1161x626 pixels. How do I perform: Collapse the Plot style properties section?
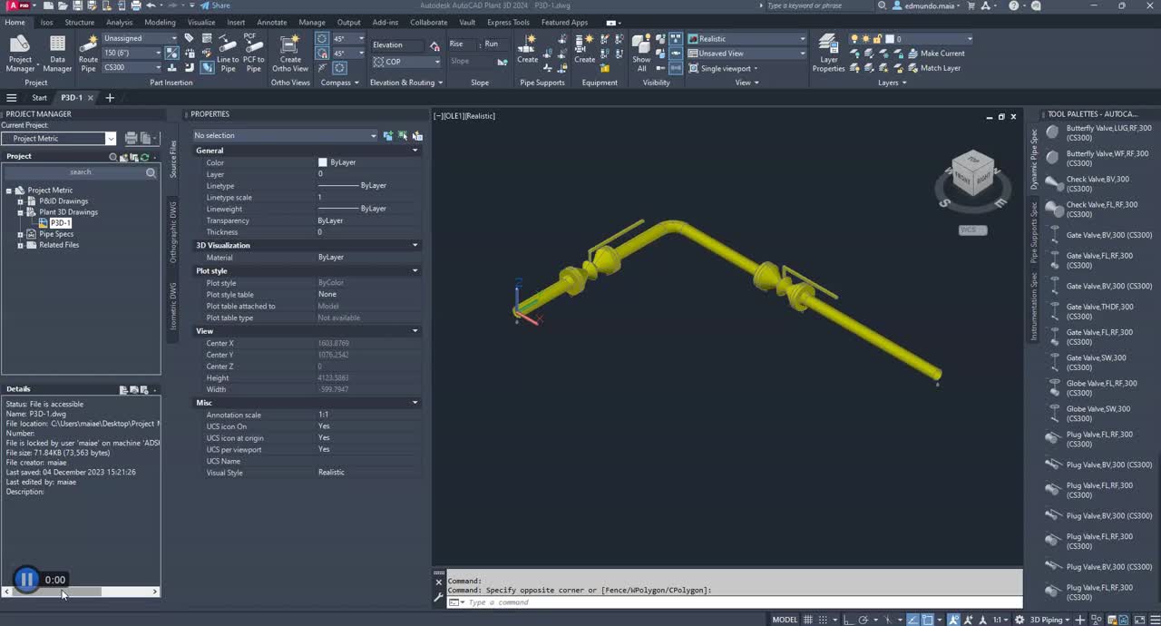tap(415, 270)
